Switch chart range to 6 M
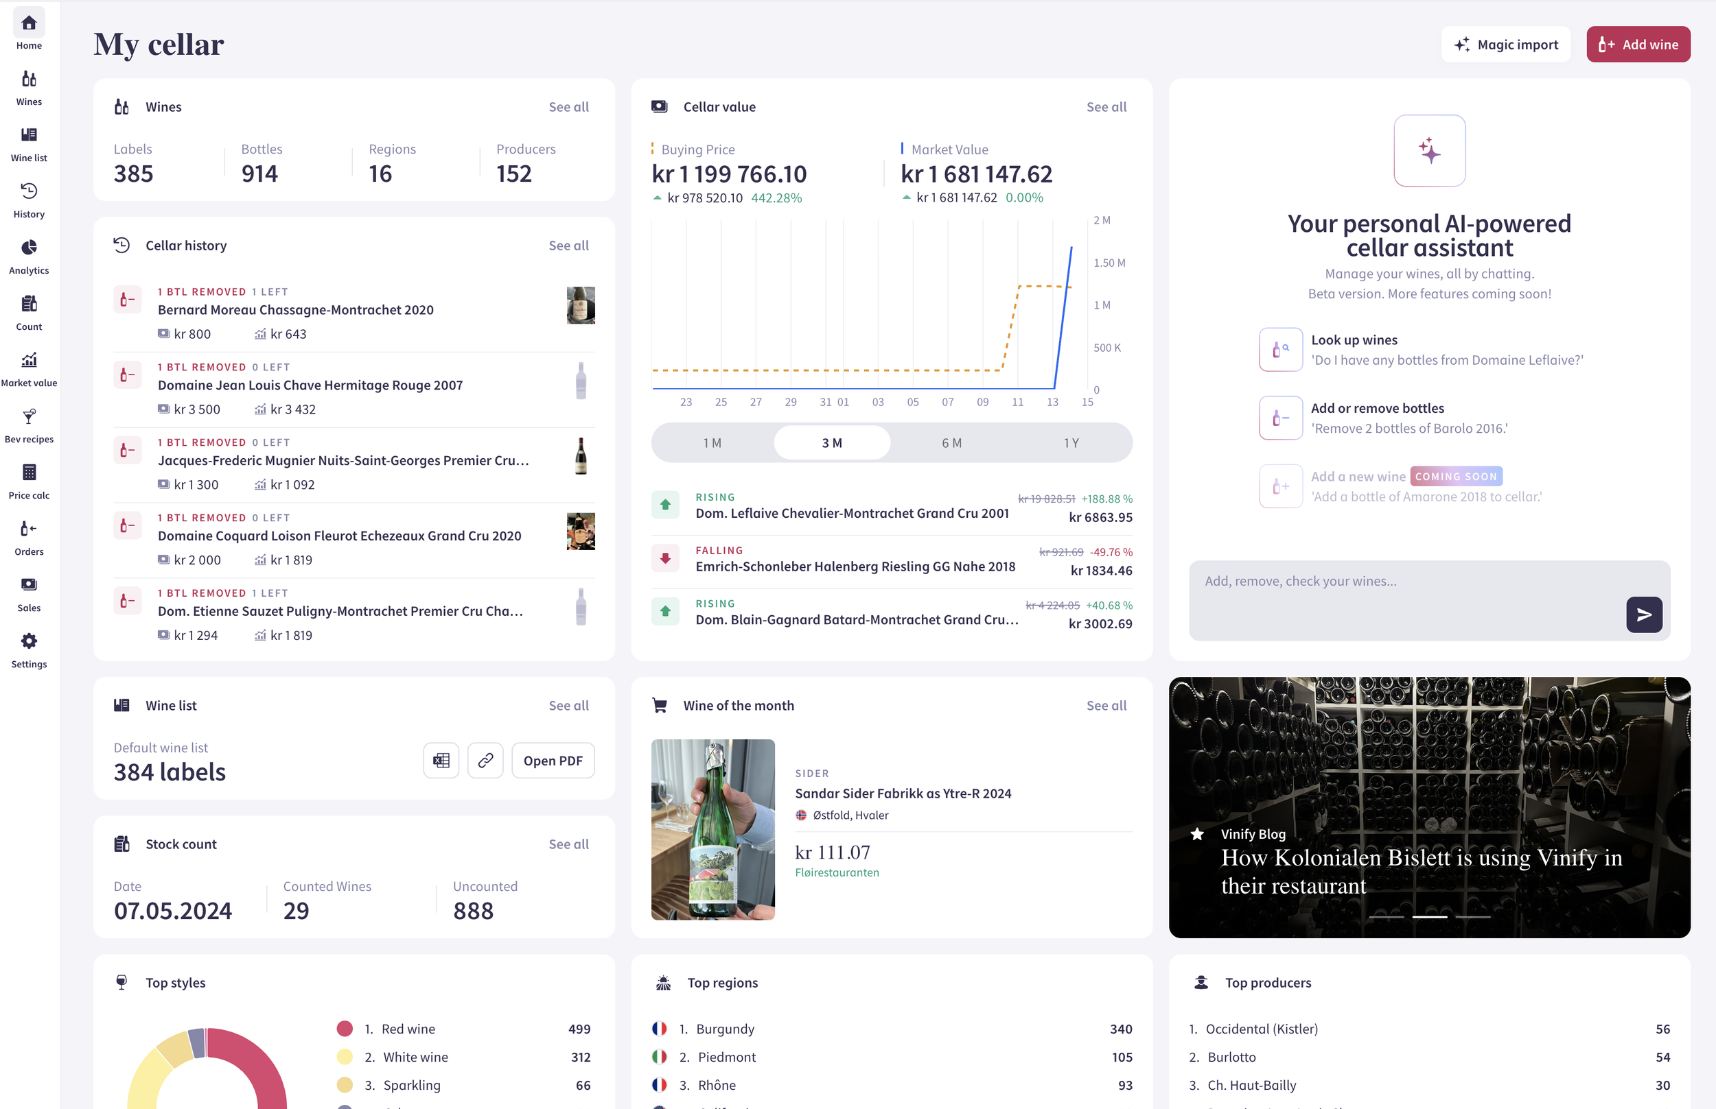1716x1109 pixels. pyautogui.click(x=951, y=443)
